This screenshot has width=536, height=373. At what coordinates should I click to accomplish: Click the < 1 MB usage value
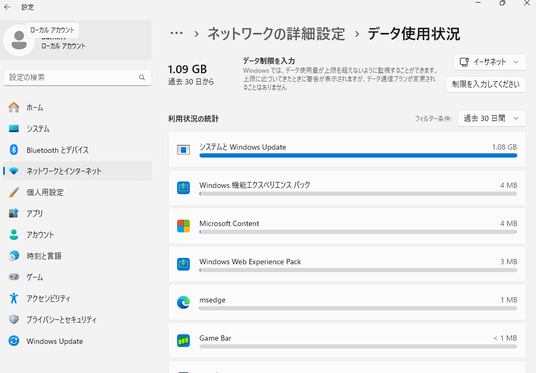pyautogui.click(x=505, y=338)
